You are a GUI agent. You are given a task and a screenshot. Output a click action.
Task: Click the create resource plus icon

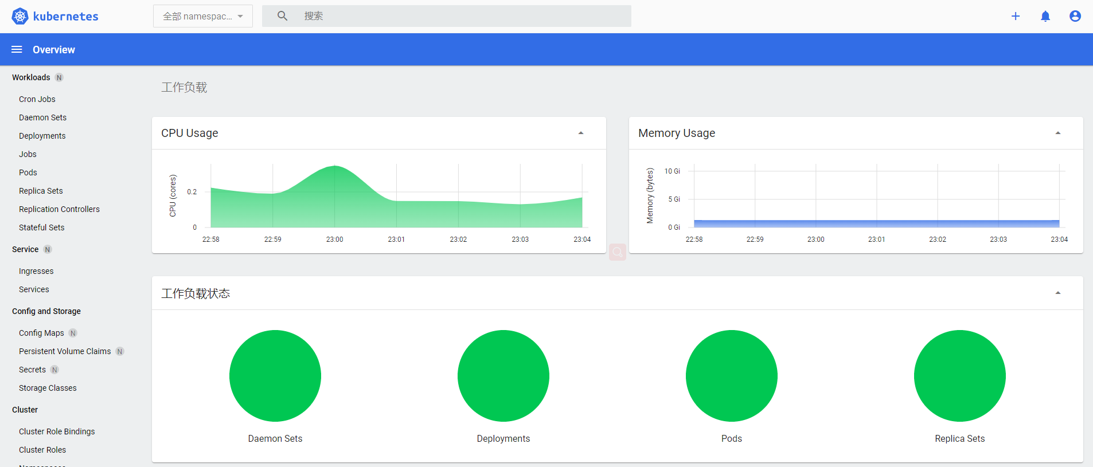pos(1016,16)
